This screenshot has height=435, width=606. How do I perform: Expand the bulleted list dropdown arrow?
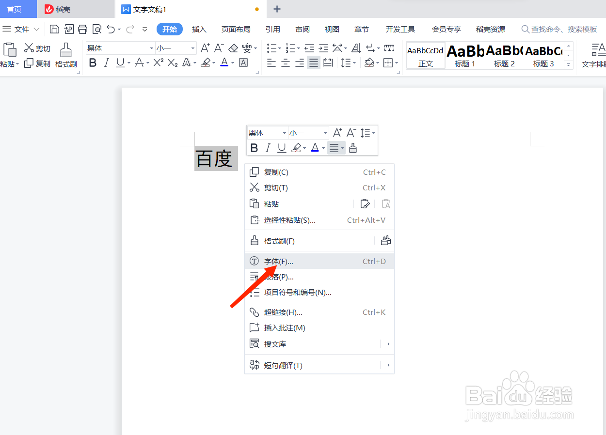coord(280,48)
